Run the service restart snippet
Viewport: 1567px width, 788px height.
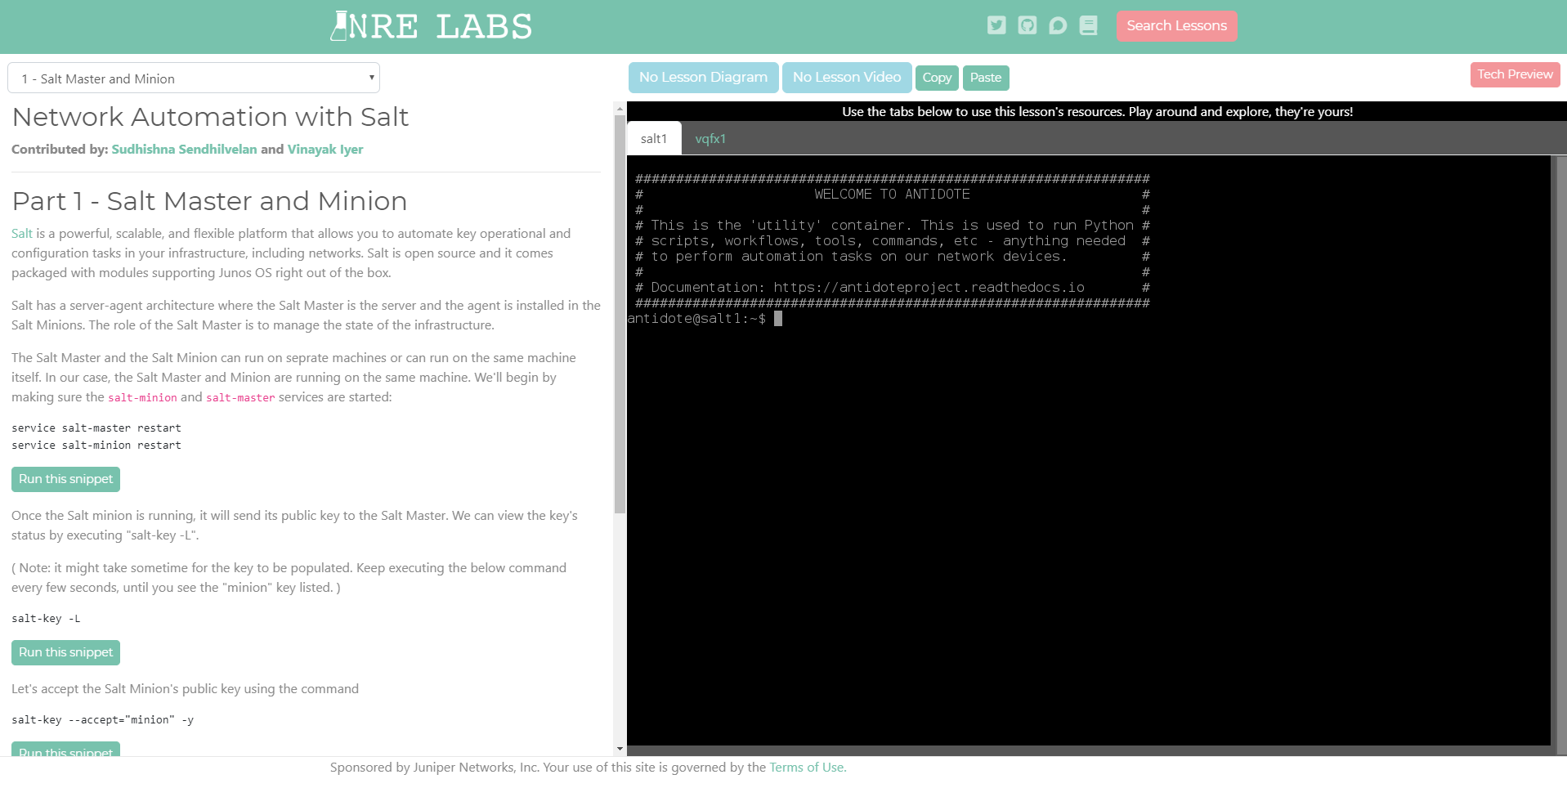[66, 479]
